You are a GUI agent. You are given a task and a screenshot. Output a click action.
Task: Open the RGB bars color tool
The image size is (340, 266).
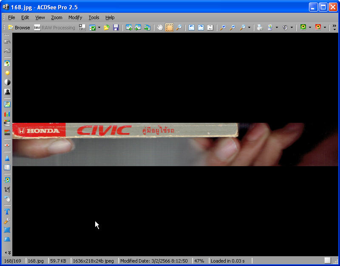click(7, 113)
